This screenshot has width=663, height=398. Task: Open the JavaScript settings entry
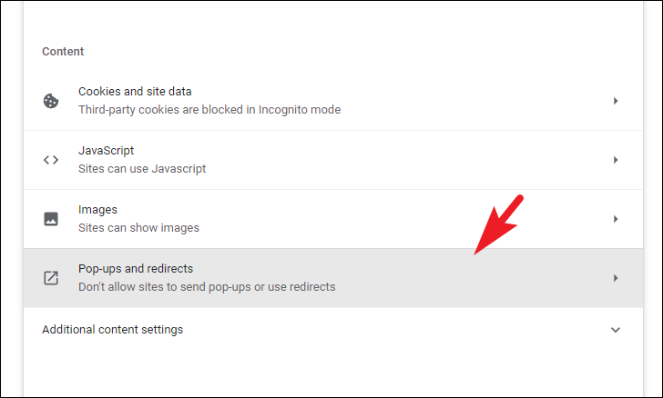click(x=333, y=160)
